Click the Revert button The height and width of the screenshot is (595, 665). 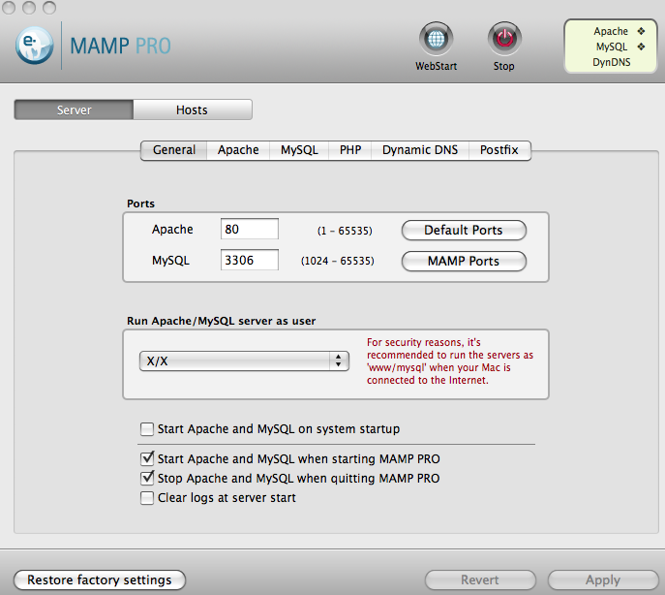point(480,579)
